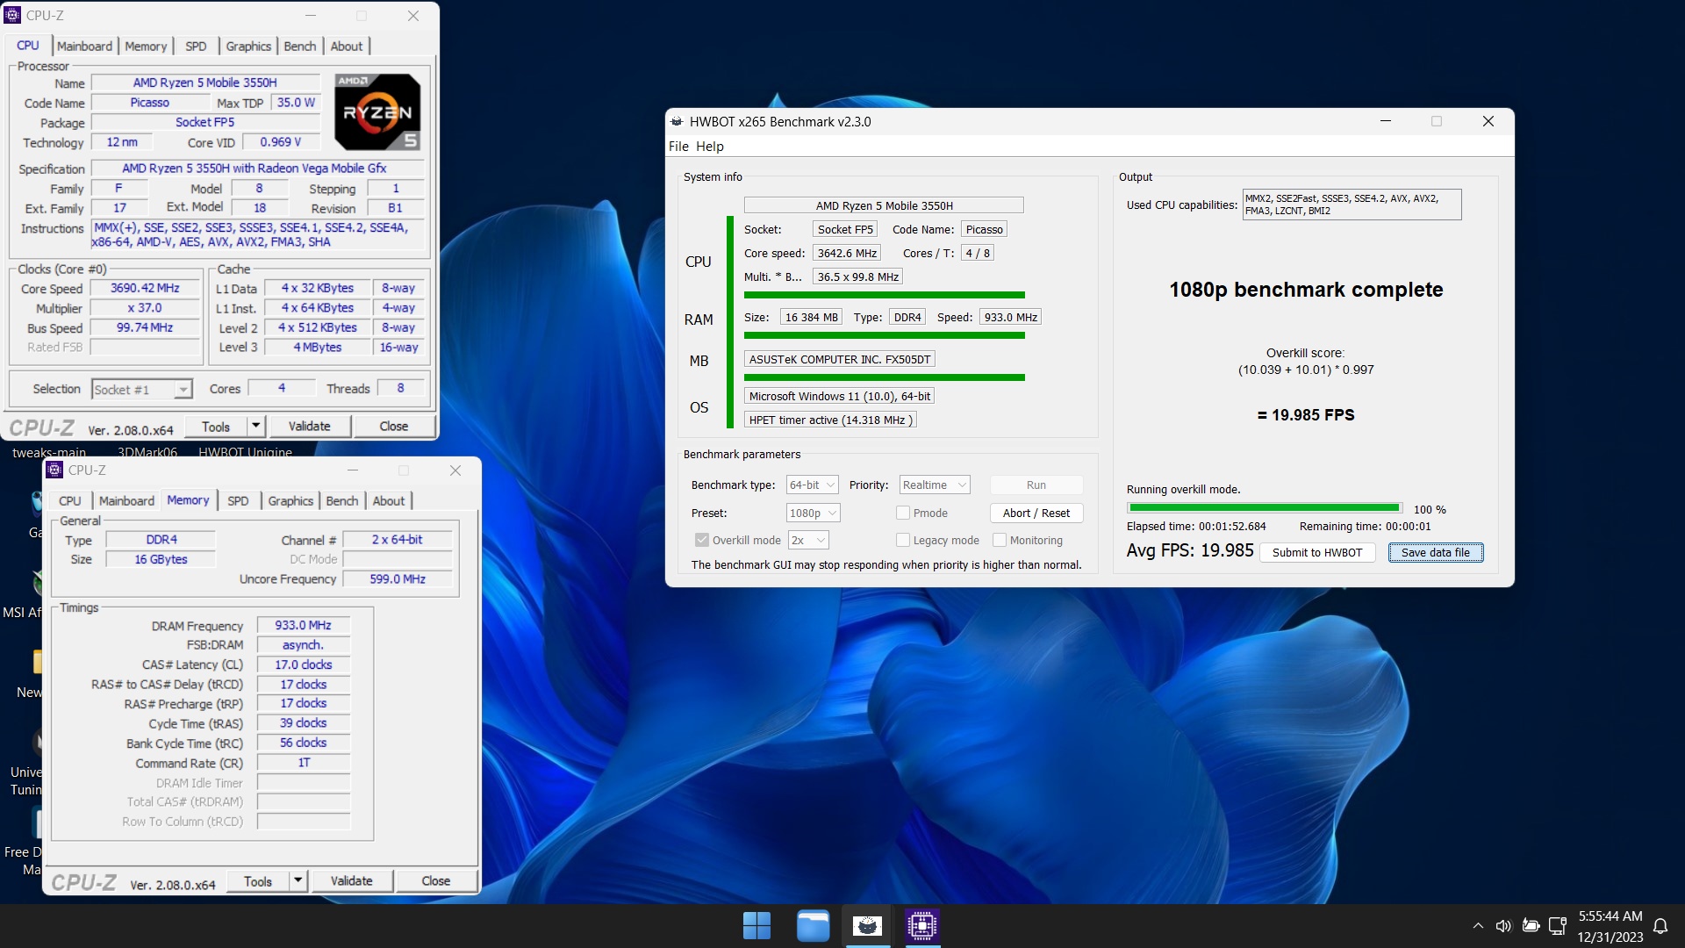Open Graphics tab in Memory CPU-Z window

290,500
